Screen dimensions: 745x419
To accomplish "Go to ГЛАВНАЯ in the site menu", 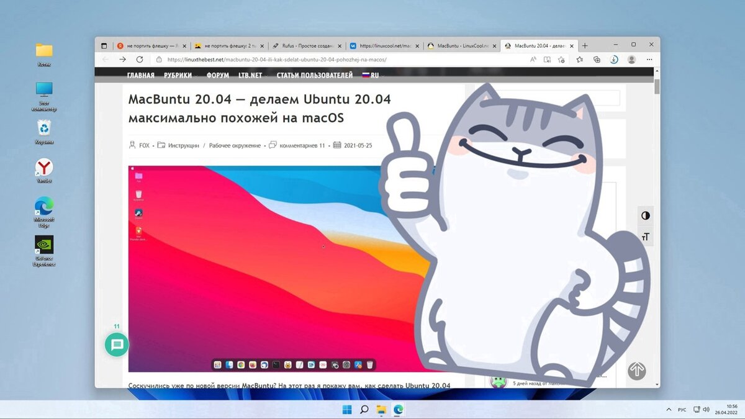I will [x=140, y=75].
